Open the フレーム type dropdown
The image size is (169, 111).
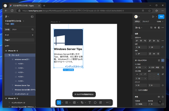pyautogui.click(x=139, y=28)
